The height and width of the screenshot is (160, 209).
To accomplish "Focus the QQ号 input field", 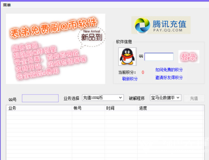I will point(40,98).
